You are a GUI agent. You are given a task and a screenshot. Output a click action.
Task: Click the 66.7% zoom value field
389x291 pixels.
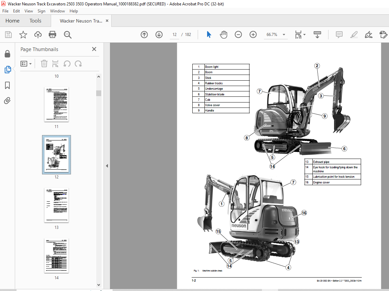click(x=272, y=35)
